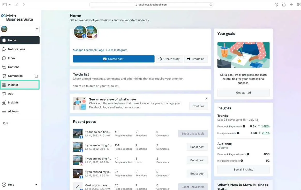The width and height of the screenshot is (301, 190).
Task: Click Get started under Your goals
Action: [x=243, y=93]
